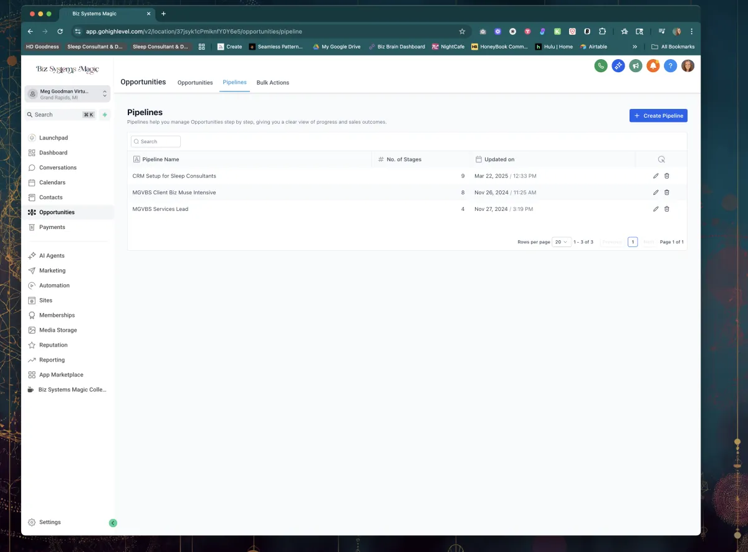This screenshot has height=552, width=748.
Task: Click the green phone dialer icon
Action: click(x=601, y=65)
